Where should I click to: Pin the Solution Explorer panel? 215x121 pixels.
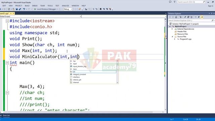(212, 13)
